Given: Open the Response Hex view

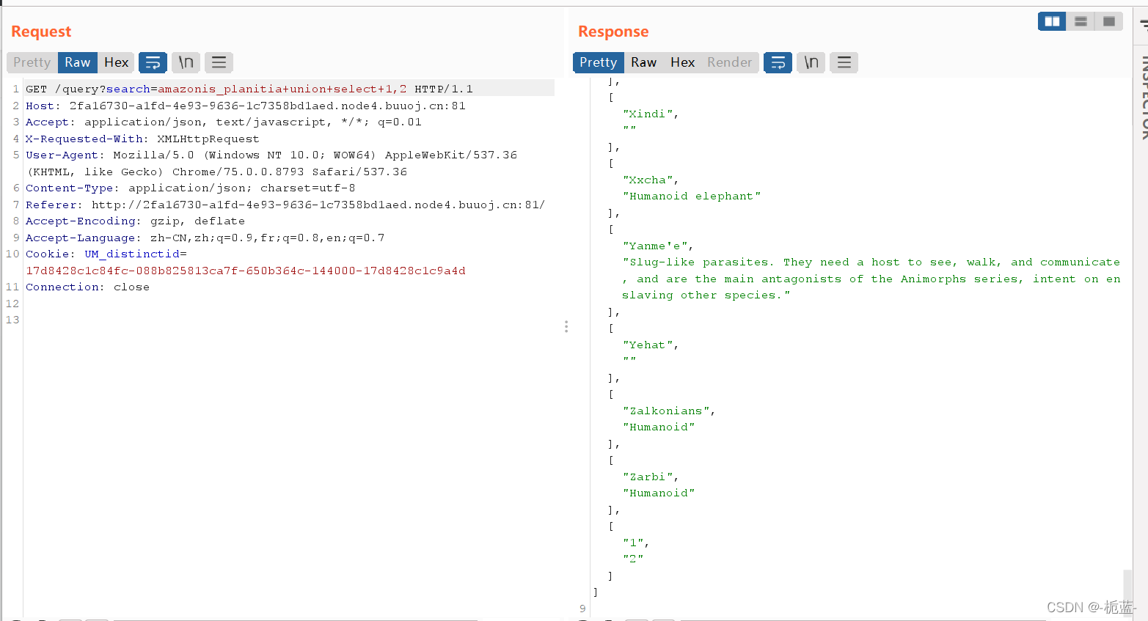Looking at the screenshot, I should click(x=682, y=62).
